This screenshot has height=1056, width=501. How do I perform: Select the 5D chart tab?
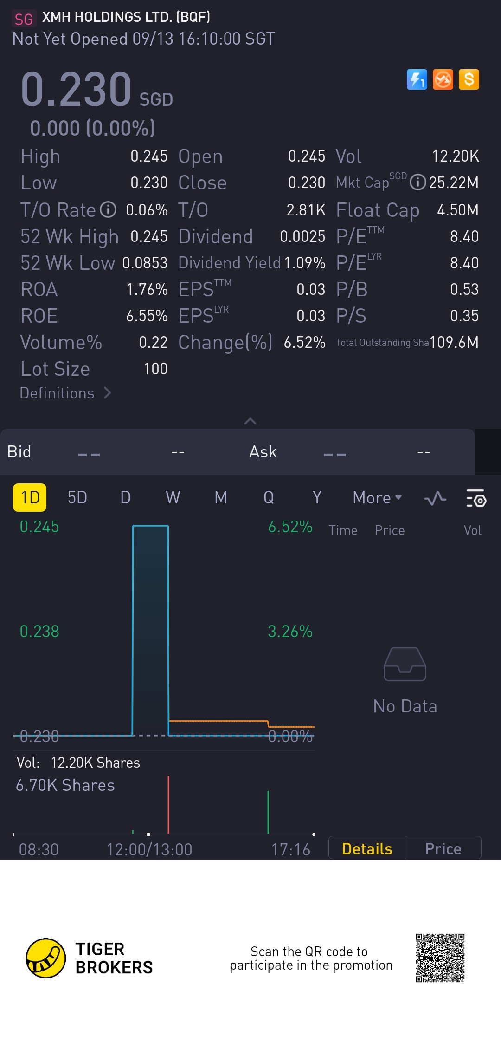77,498
